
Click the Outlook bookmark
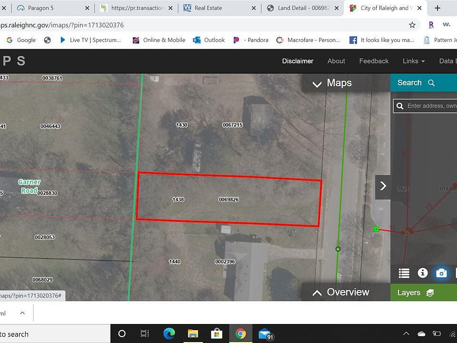point(209,40)
